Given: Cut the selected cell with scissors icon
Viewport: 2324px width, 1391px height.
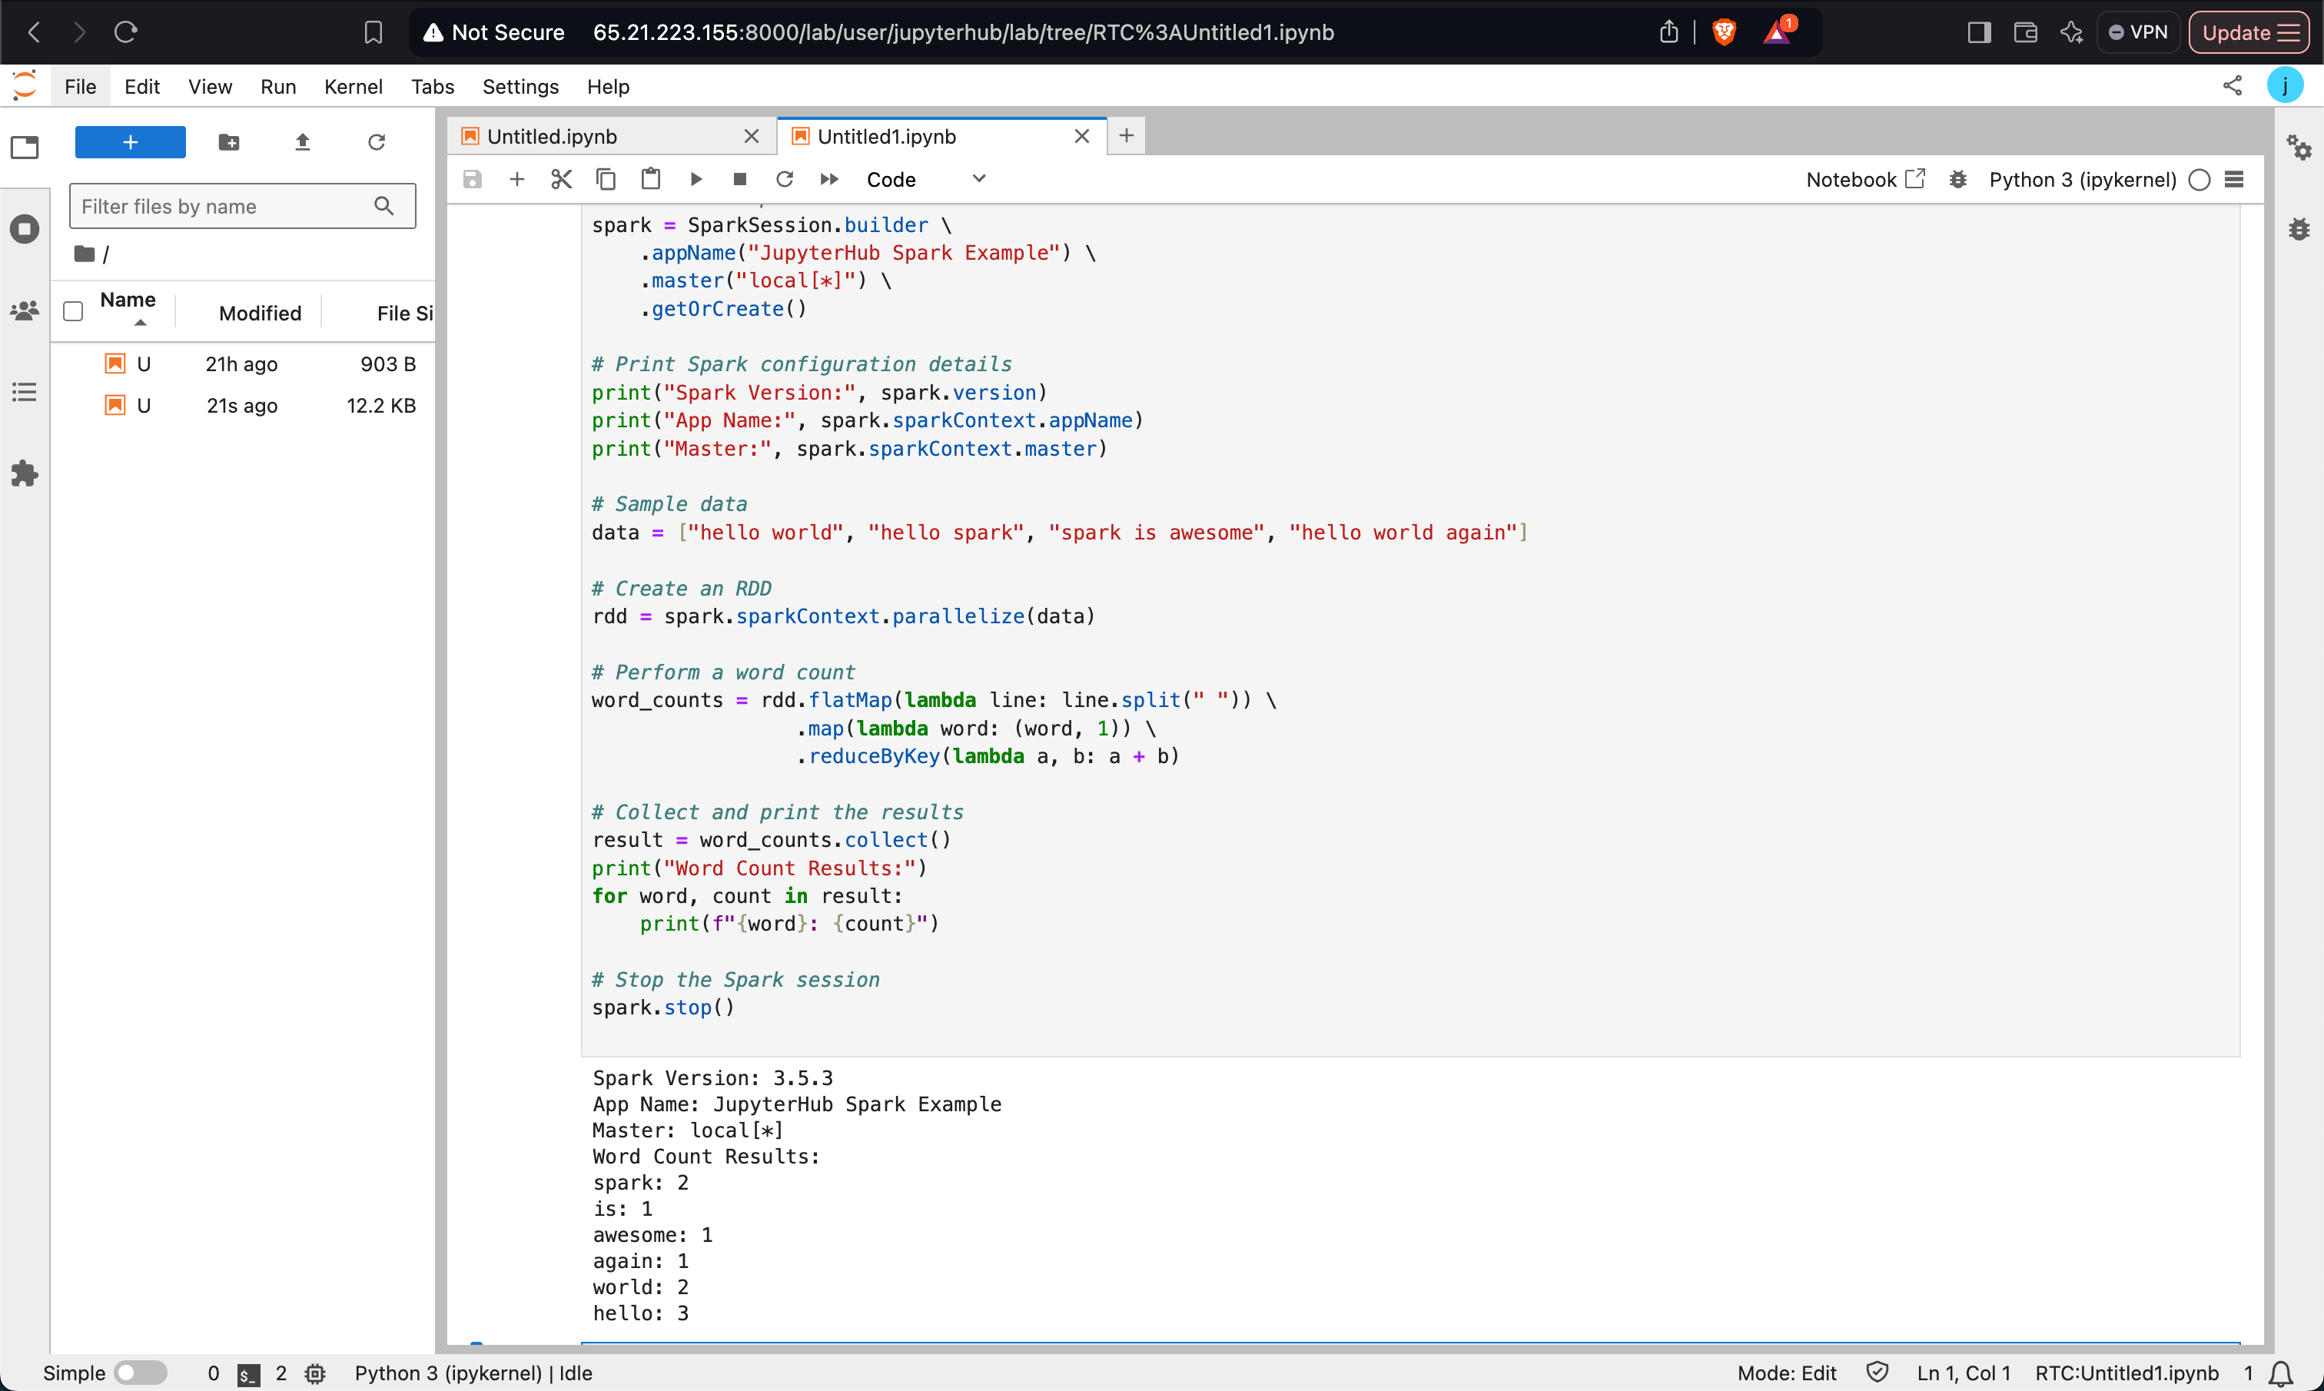Looking at the screenshot, I should coord(561,179).
